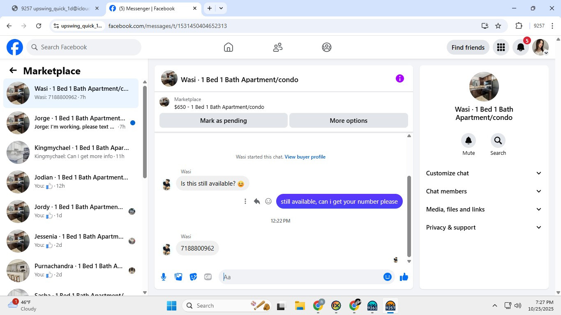Open Jodian's apartment conversation

[x=71, y=182]
